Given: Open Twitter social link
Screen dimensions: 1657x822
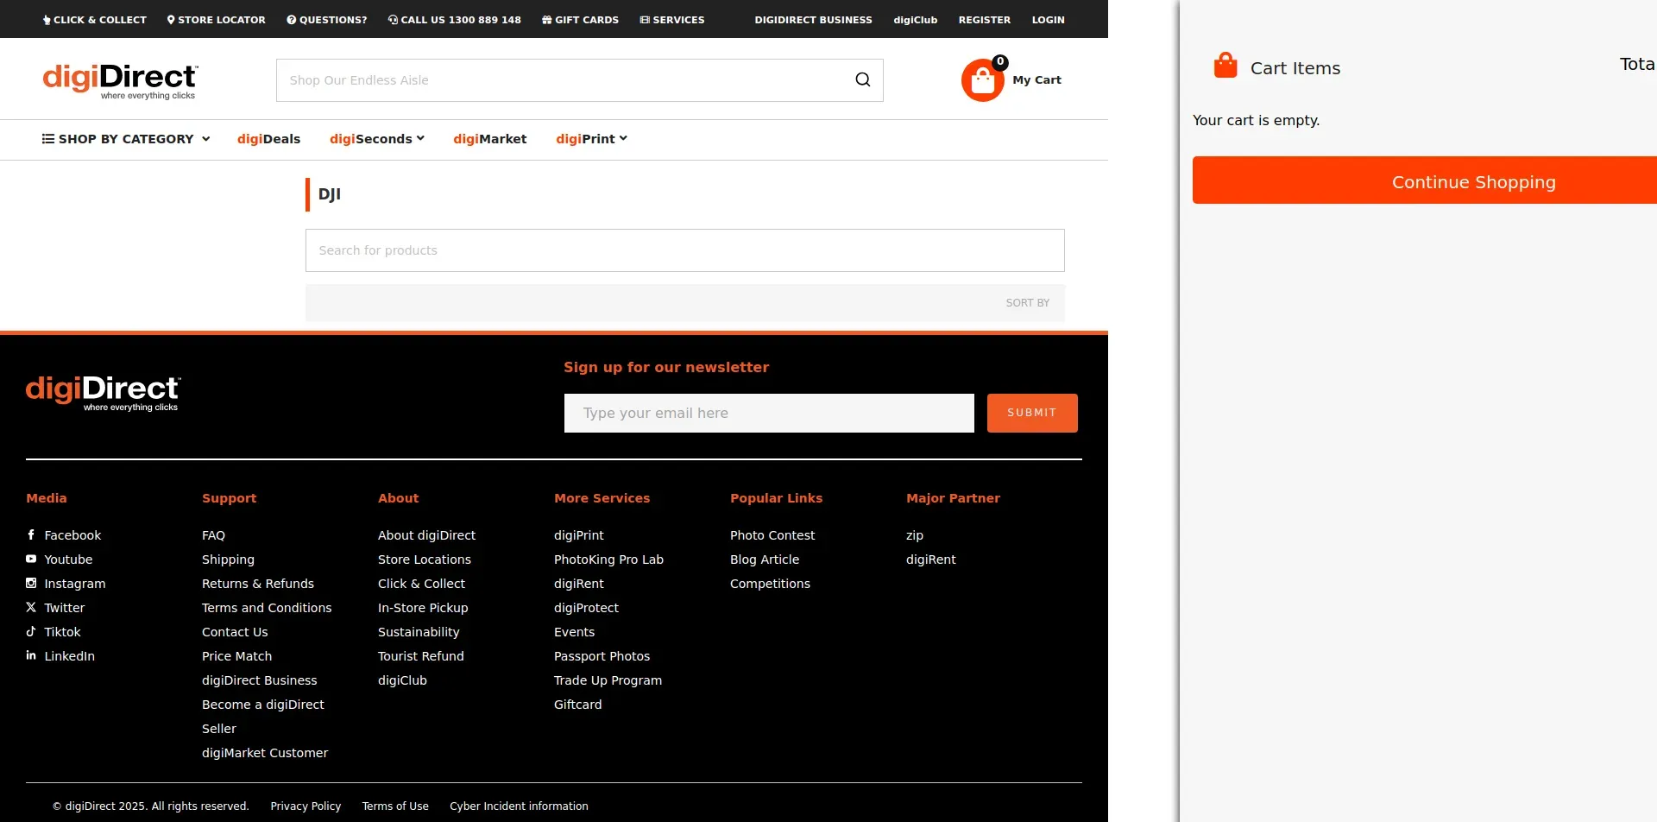Looking at the screenshot, I should (x=55, y=608).
